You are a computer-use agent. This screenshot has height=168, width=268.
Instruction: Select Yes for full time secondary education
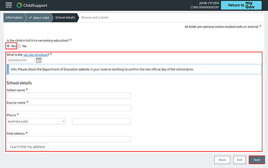point(8,46)
